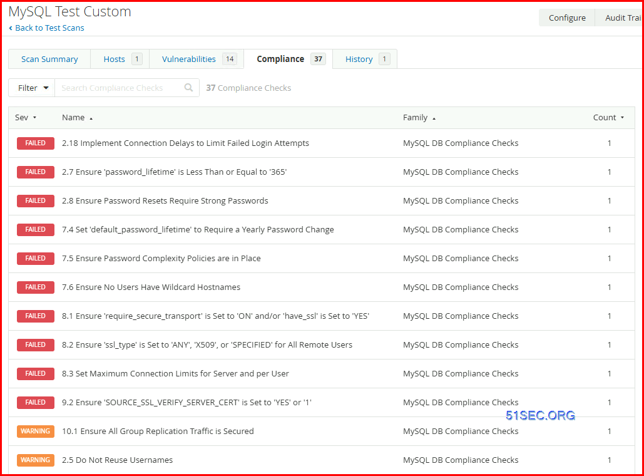Open check 8.3 Maximum Connection Limits

(322, 373)
